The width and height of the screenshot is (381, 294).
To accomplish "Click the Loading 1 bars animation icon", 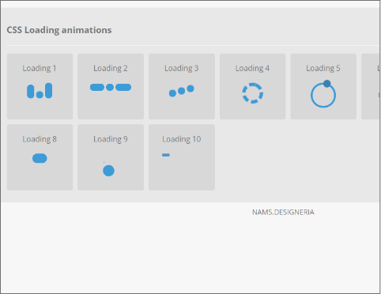I will (x=40, y=91).
